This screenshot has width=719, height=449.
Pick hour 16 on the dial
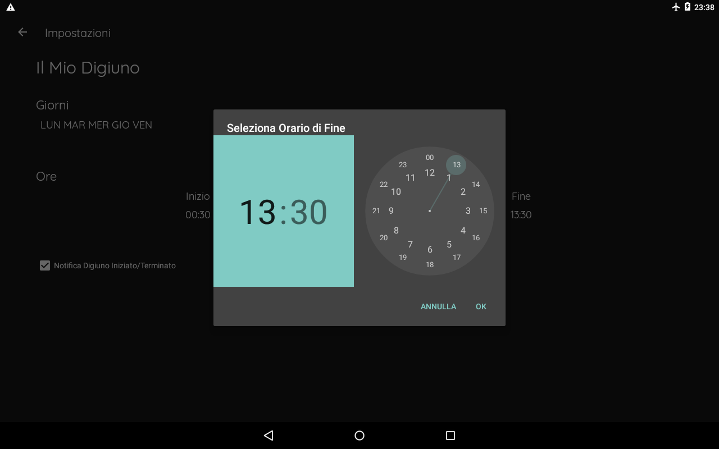(x=476, y=238)
